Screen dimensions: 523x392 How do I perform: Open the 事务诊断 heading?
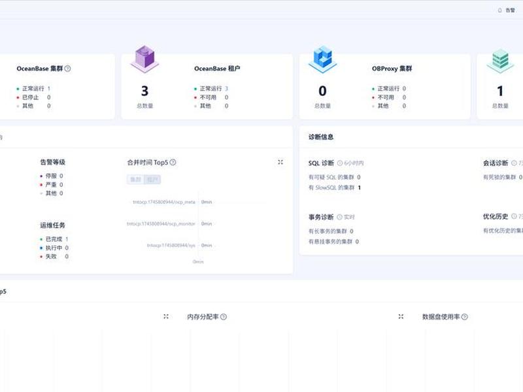321,217
